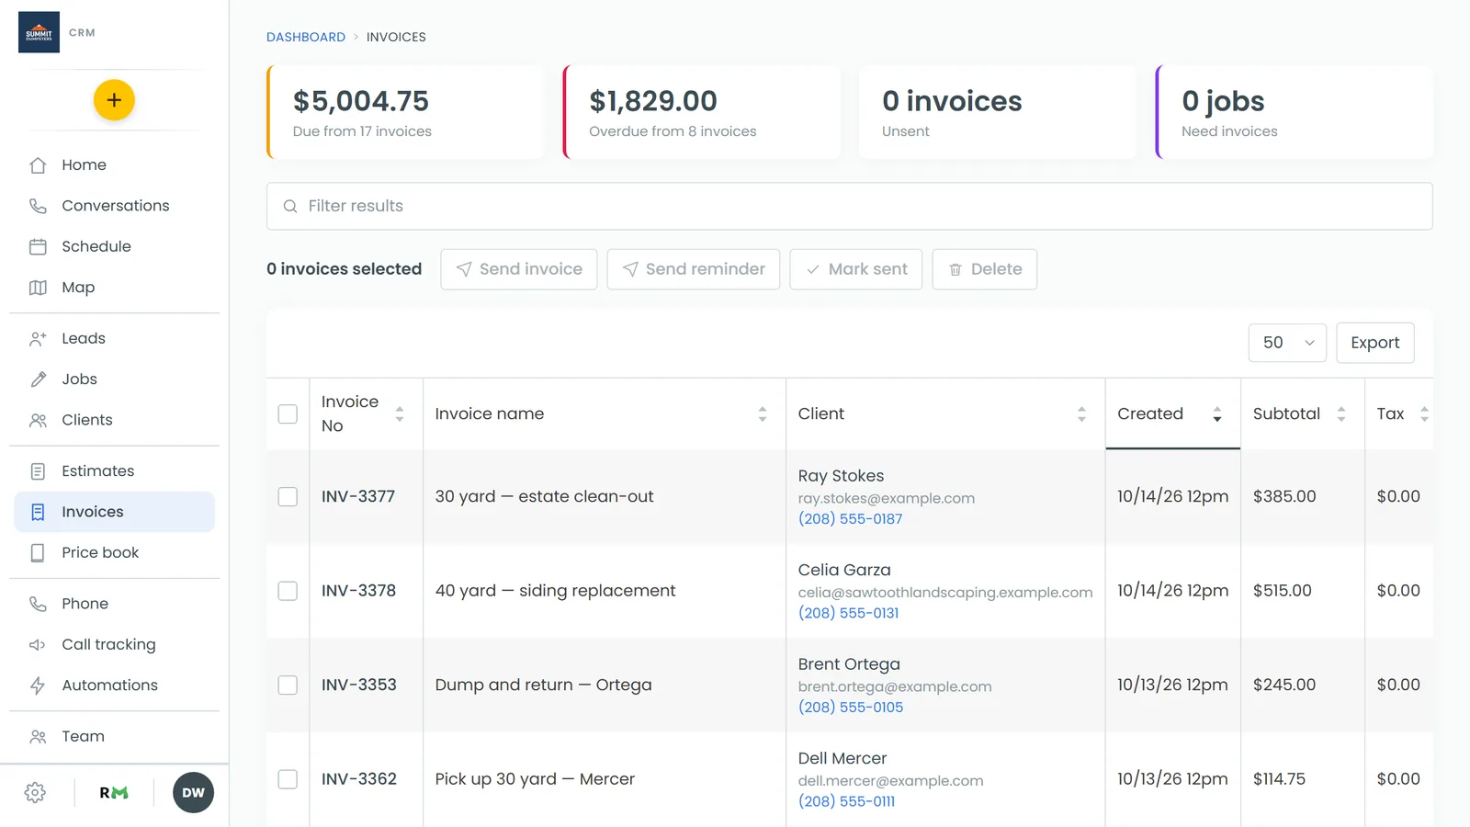Sort by Invoice name column arrows
The height and width of the screenshot is (827, 1470).
pyautogui.click(x=763, y=414)
